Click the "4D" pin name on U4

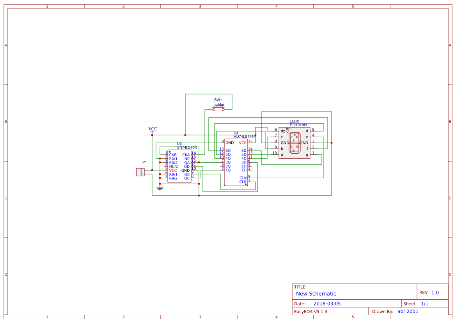(x=244, y=158)
